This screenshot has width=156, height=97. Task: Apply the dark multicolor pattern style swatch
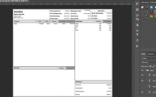(x=147, y=16)
